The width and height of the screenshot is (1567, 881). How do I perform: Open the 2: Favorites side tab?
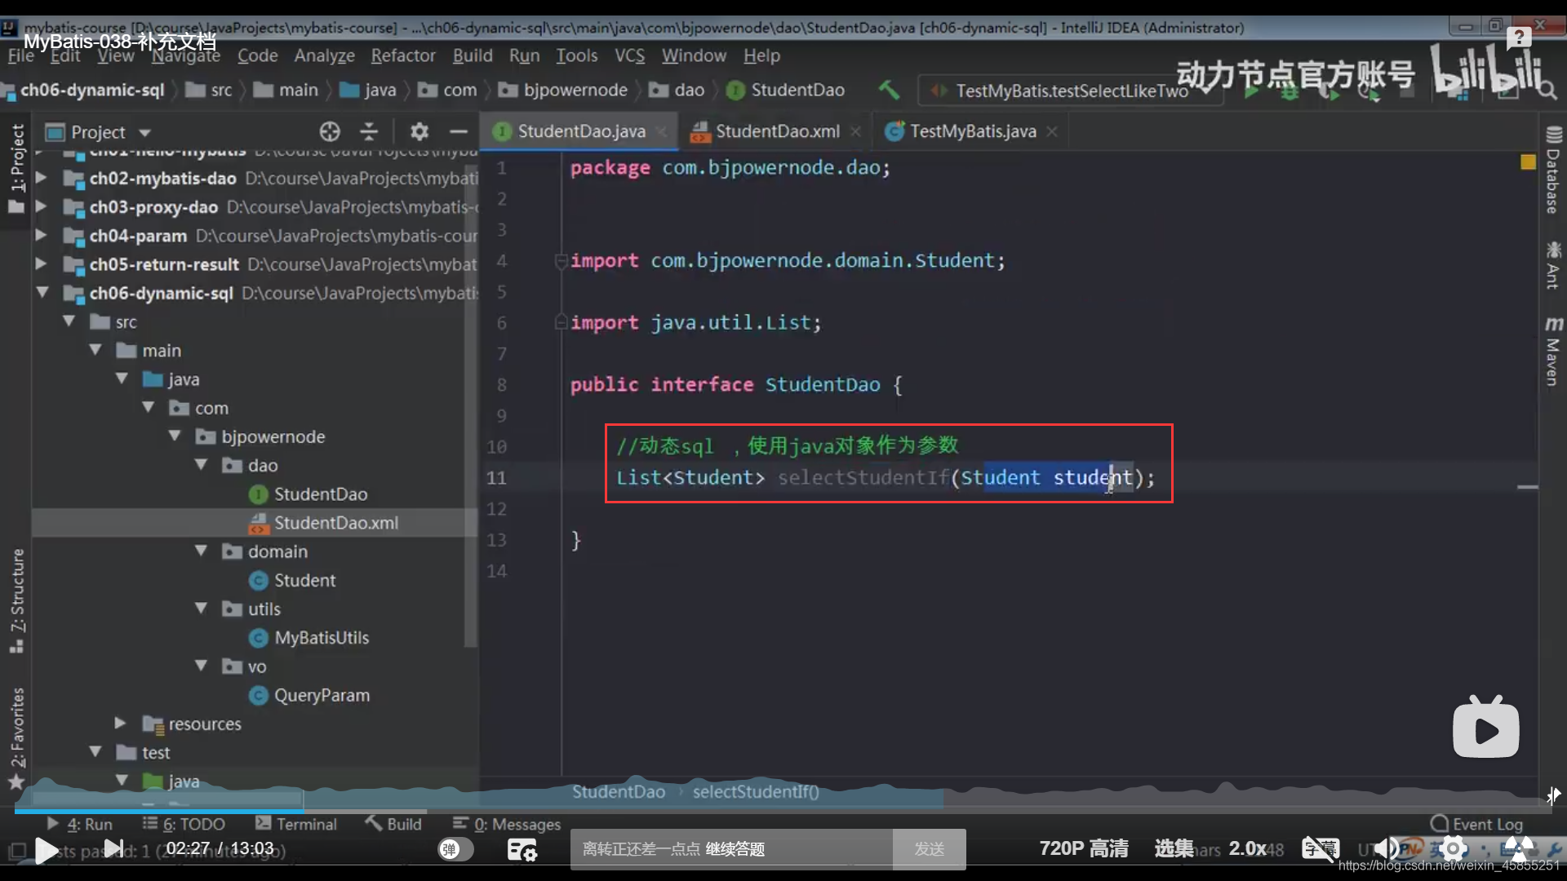16,737
